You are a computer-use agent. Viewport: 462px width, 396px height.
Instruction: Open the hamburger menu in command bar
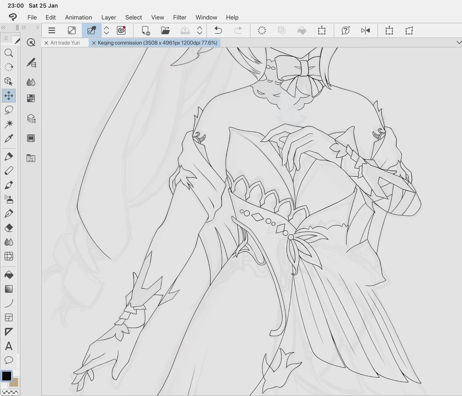52,30
